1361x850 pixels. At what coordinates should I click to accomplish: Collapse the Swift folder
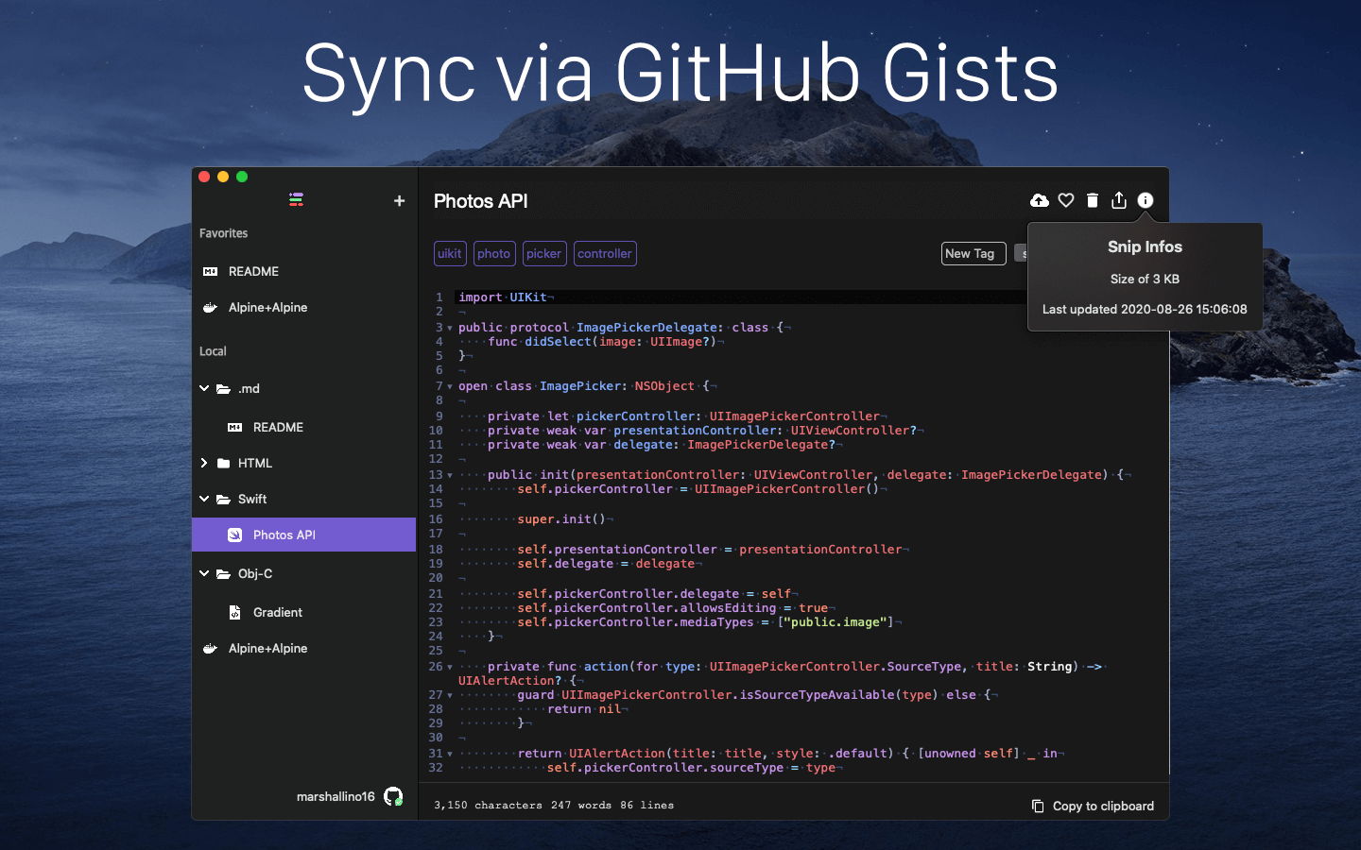(204, 499)
